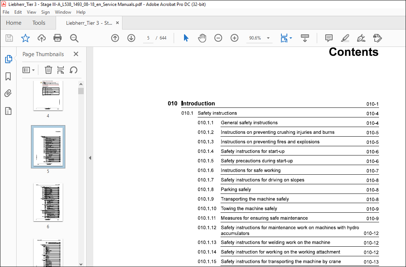
Task: Open the Sign document pen tool
Action: pos(361,38)
